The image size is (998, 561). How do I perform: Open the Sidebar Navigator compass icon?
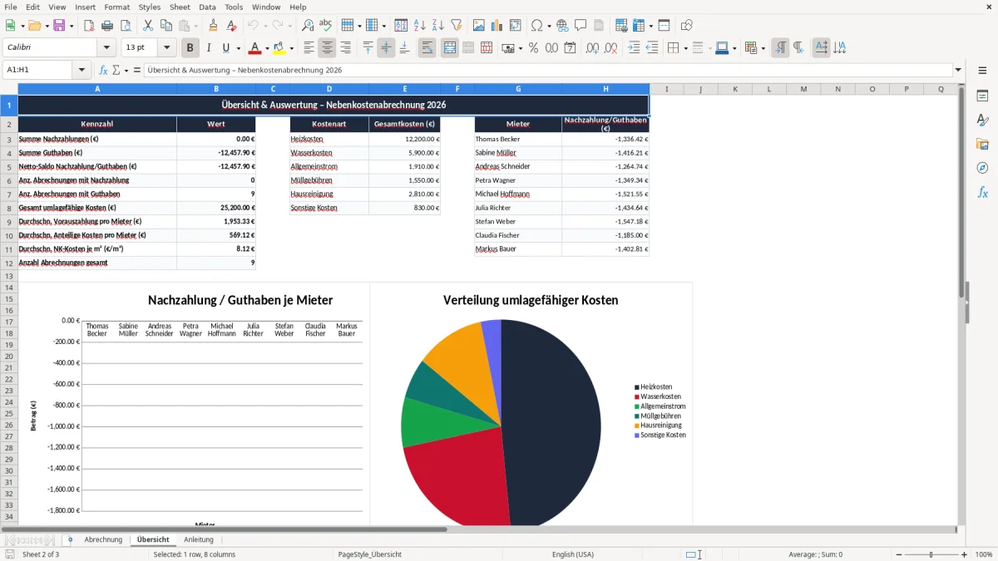tap(982, 168)
